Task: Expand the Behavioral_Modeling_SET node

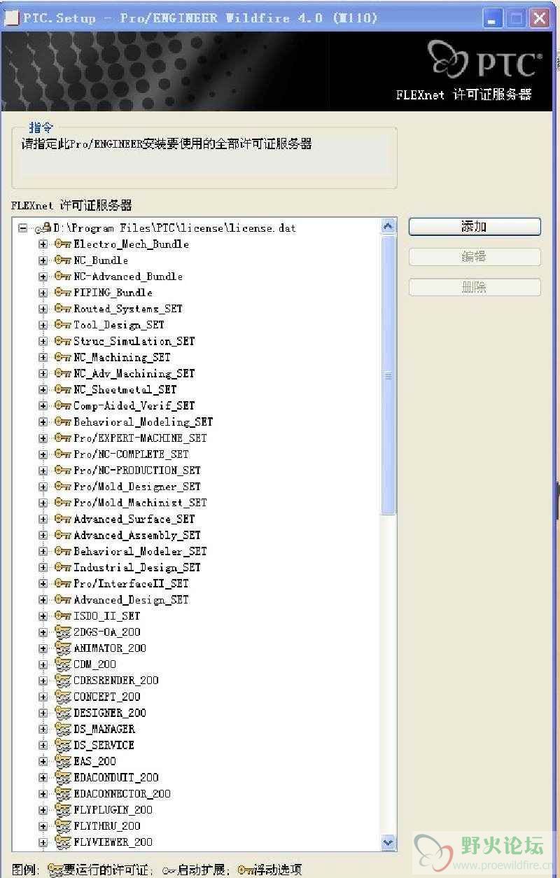Action: (x=43, y=421)
